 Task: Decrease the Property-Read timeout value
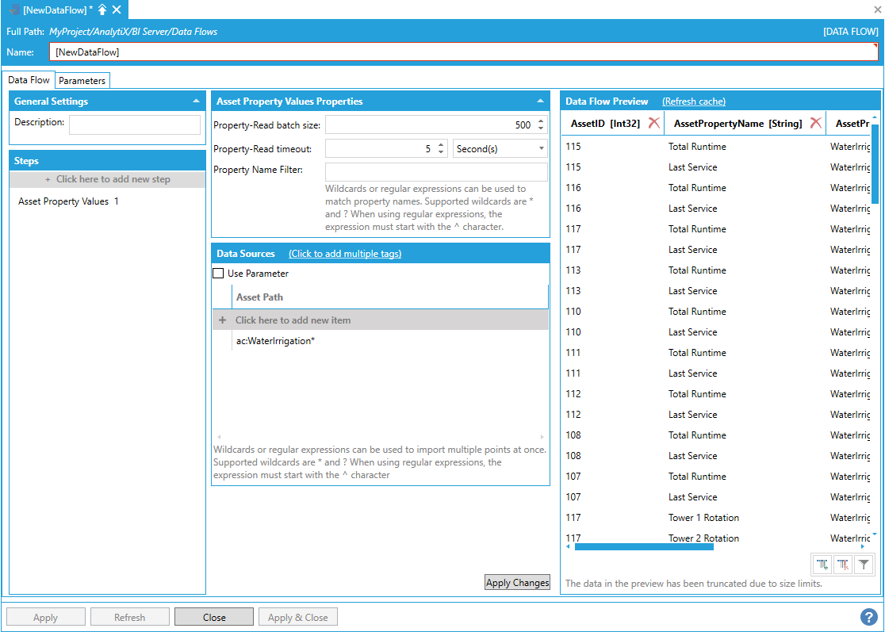pos(441,152)
